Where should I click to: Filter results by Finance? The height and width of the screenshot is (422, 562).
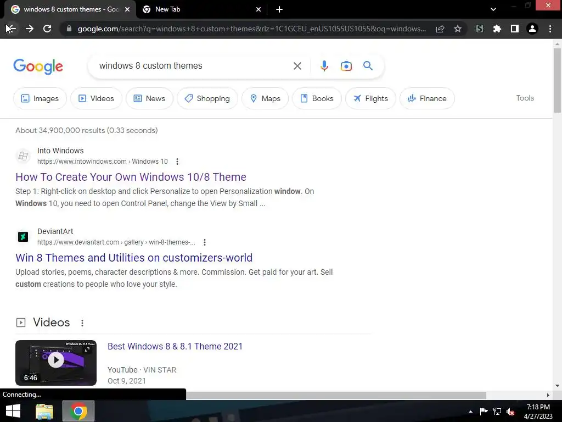pyautogui.click(x=427, y=98)
